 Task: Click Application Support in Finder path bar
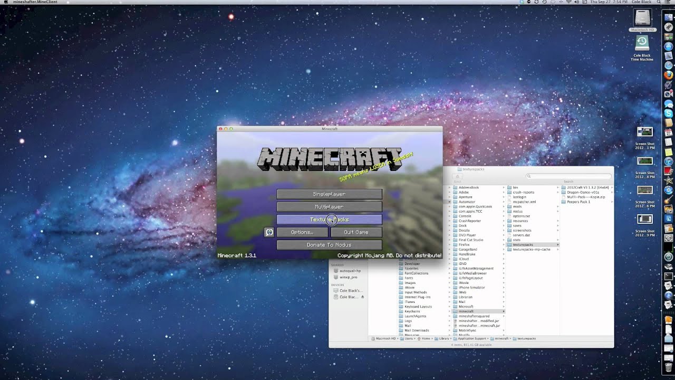click(x=469, y=338)
